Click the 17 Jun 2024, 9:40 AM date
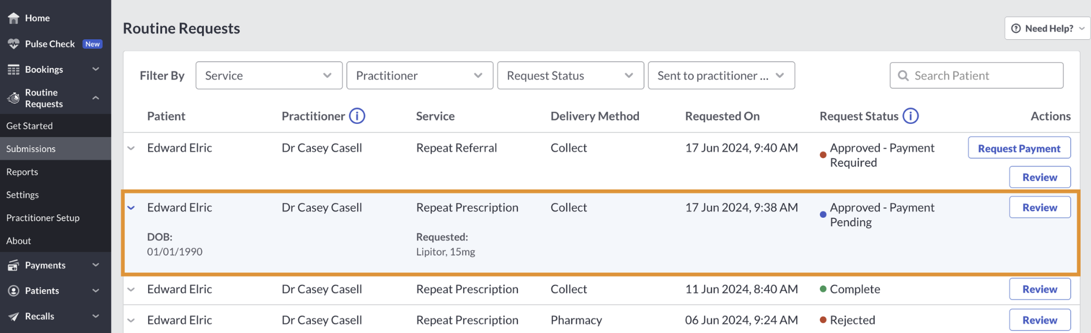This screenshot has width=1091, height=333. 742,148
